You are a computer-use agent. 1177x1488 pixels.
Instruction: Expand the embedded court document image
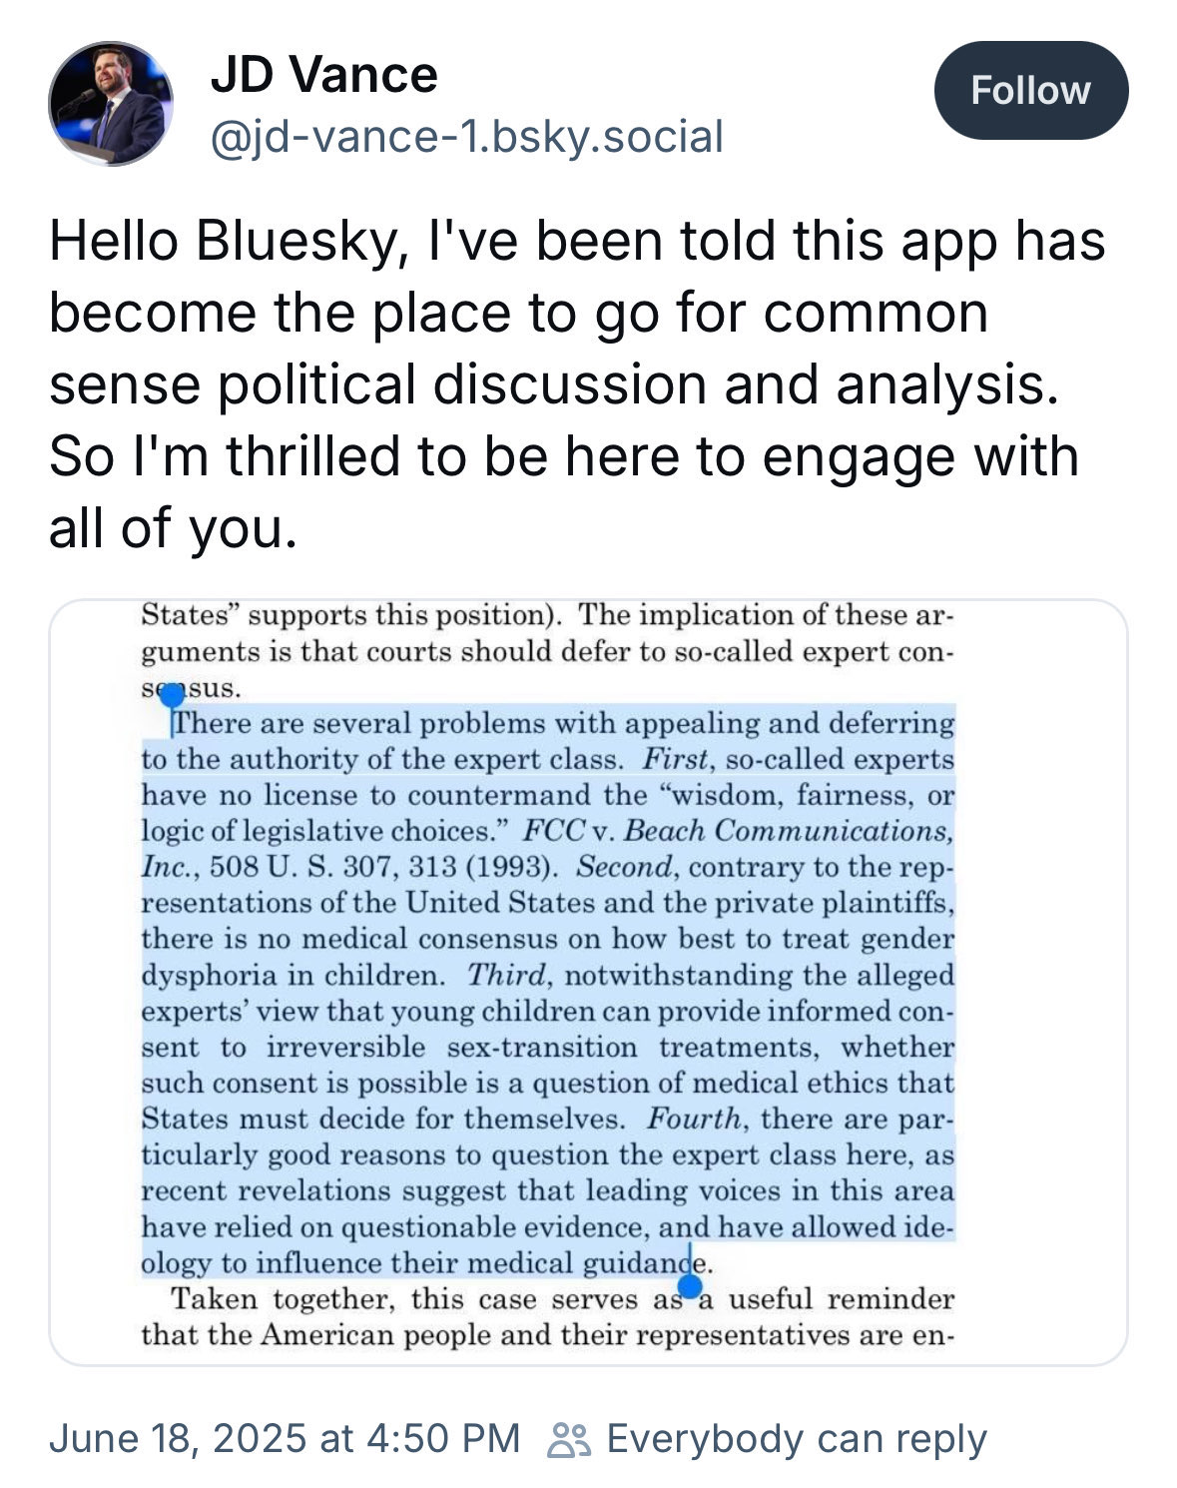pyautogui.click(x=589, y=979)
